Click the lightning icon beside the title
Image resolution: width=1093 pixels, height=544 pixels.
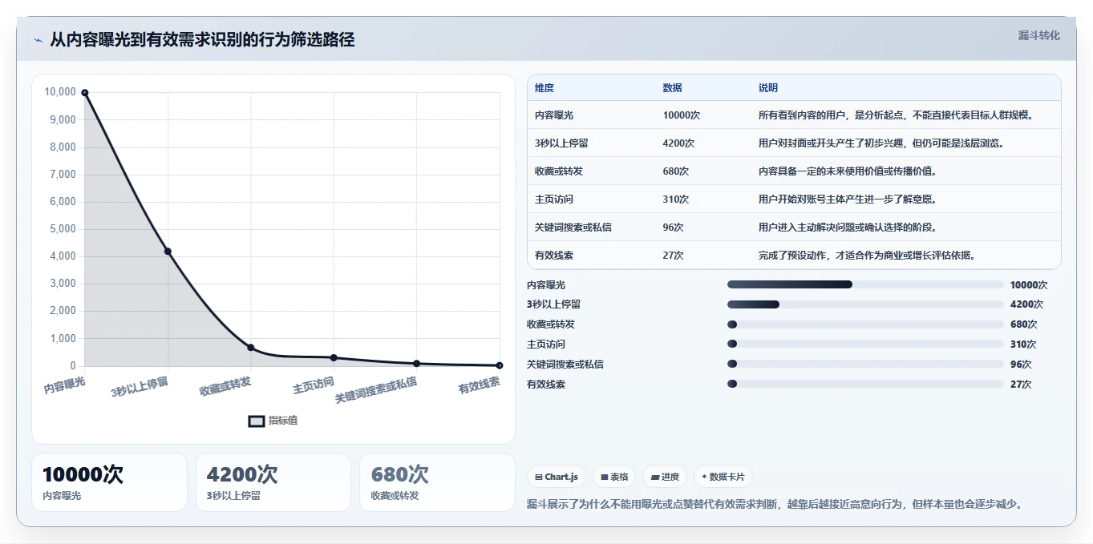(x=38, y=40)
